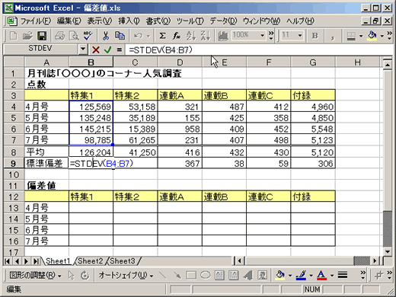The width and height of the screenshot is (396, 297).
Task: Open the font size dropdown arrow
Action: point(300,35)
